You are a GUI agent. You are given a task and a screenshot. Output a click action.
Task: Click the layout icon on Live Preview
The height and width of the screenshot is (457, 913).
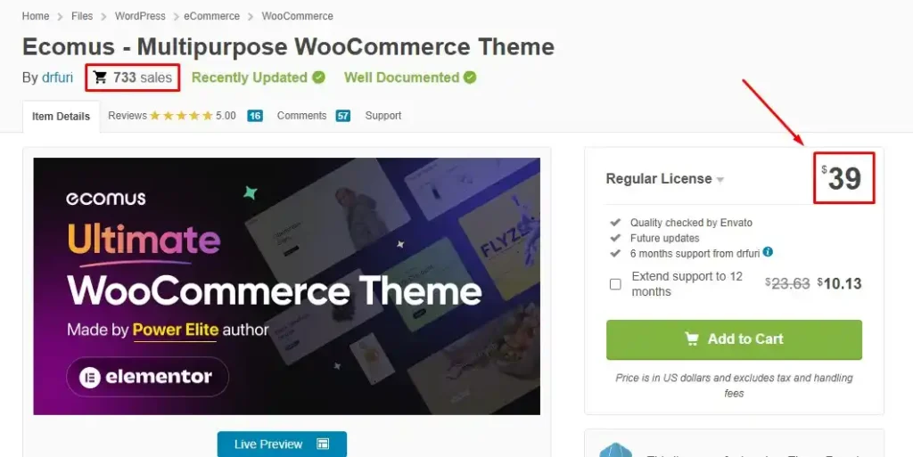(323, 445)
